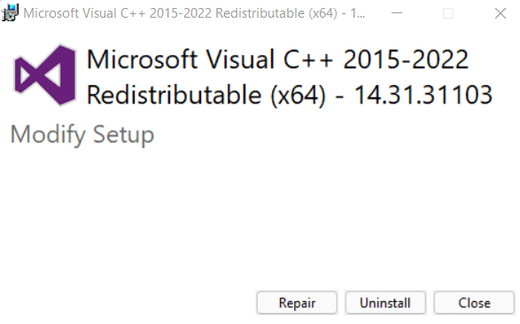Click the installer icon in title bar
The height and width of the screenshot is (324, 520).
[x=10, y=13]
